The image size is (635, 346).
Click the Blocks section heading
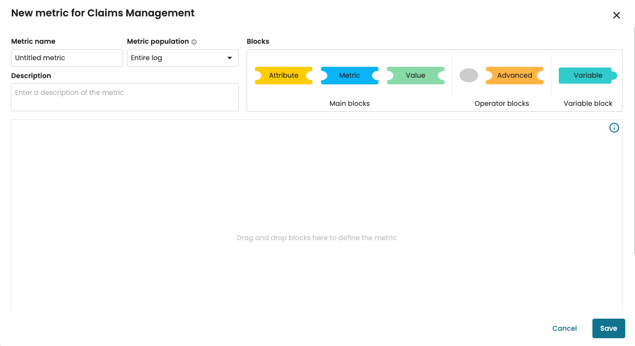click(x=258, y=41)
